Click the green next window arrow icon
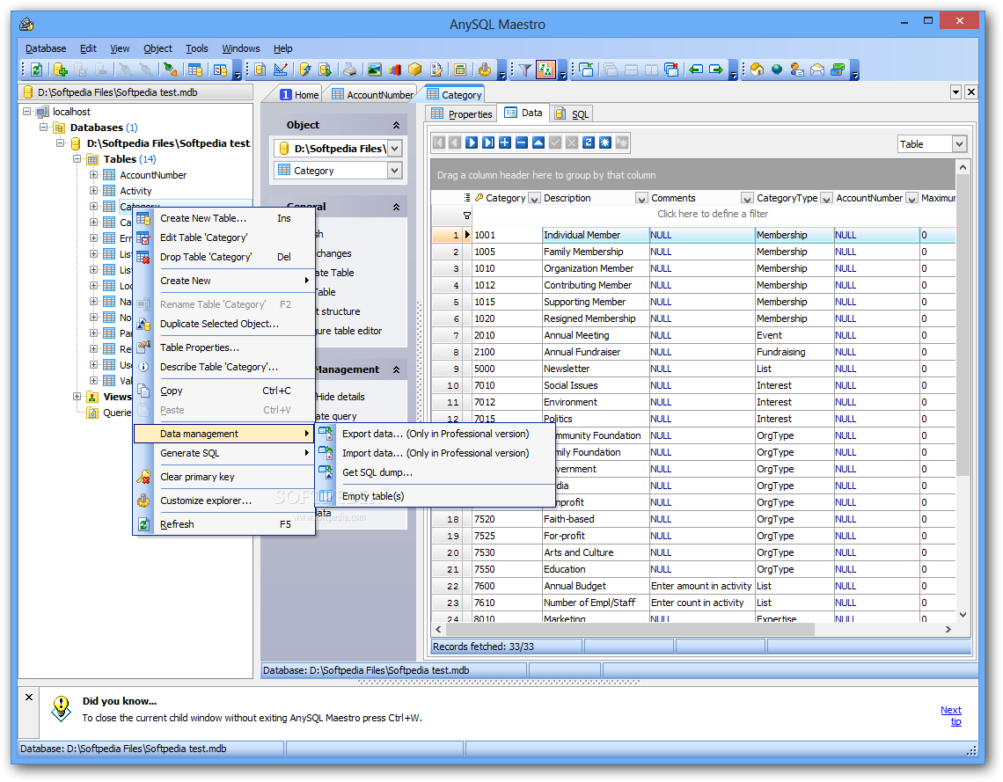This screenshot has height=782, width=1003. click(716, 69)
